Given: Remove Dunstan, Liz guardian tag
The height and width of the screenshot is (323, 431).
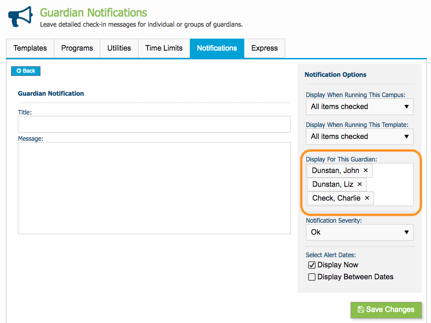Looking at the screenshot, I should pyautogui.click(x=360, y=184).
